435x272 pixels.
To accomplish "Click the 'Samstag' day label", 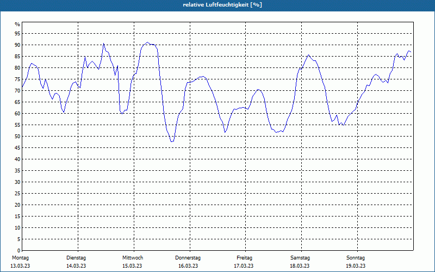I will 300,258.
